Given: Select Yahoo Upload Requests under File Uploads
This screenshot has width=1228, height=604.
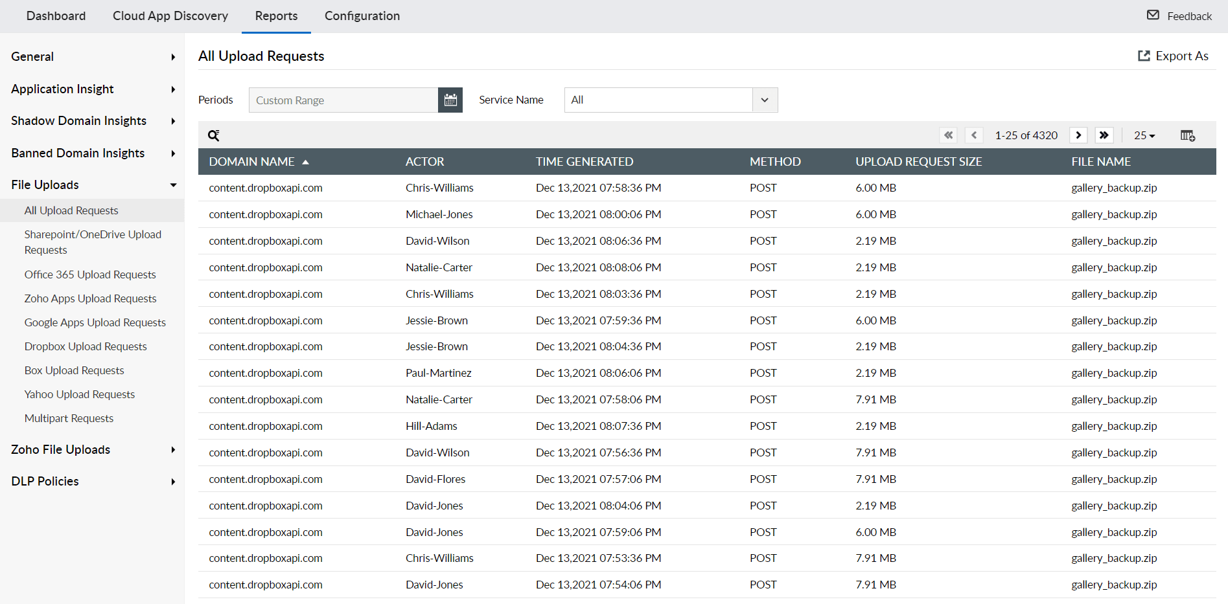Looking at the screenshot, I should point(79,394).
